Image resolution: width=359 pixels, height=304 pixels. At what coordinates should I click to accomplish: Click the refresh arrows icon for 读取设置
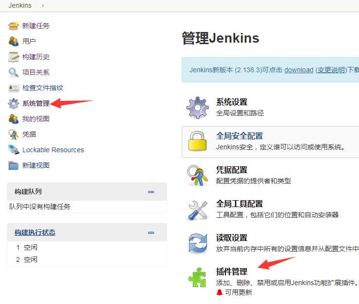coord(197,243)
